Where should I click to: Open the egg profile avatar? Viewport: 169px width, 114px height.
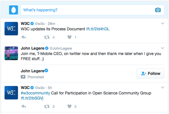point(14,10)
